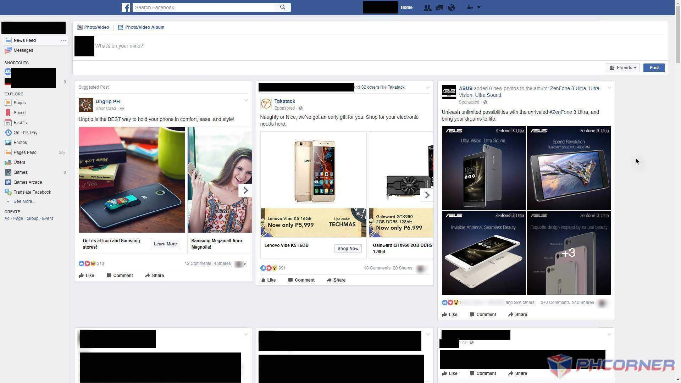This screenshot has height=383, width=681.
Task: Open Messages in the sidebar
Action: point(23,50)
